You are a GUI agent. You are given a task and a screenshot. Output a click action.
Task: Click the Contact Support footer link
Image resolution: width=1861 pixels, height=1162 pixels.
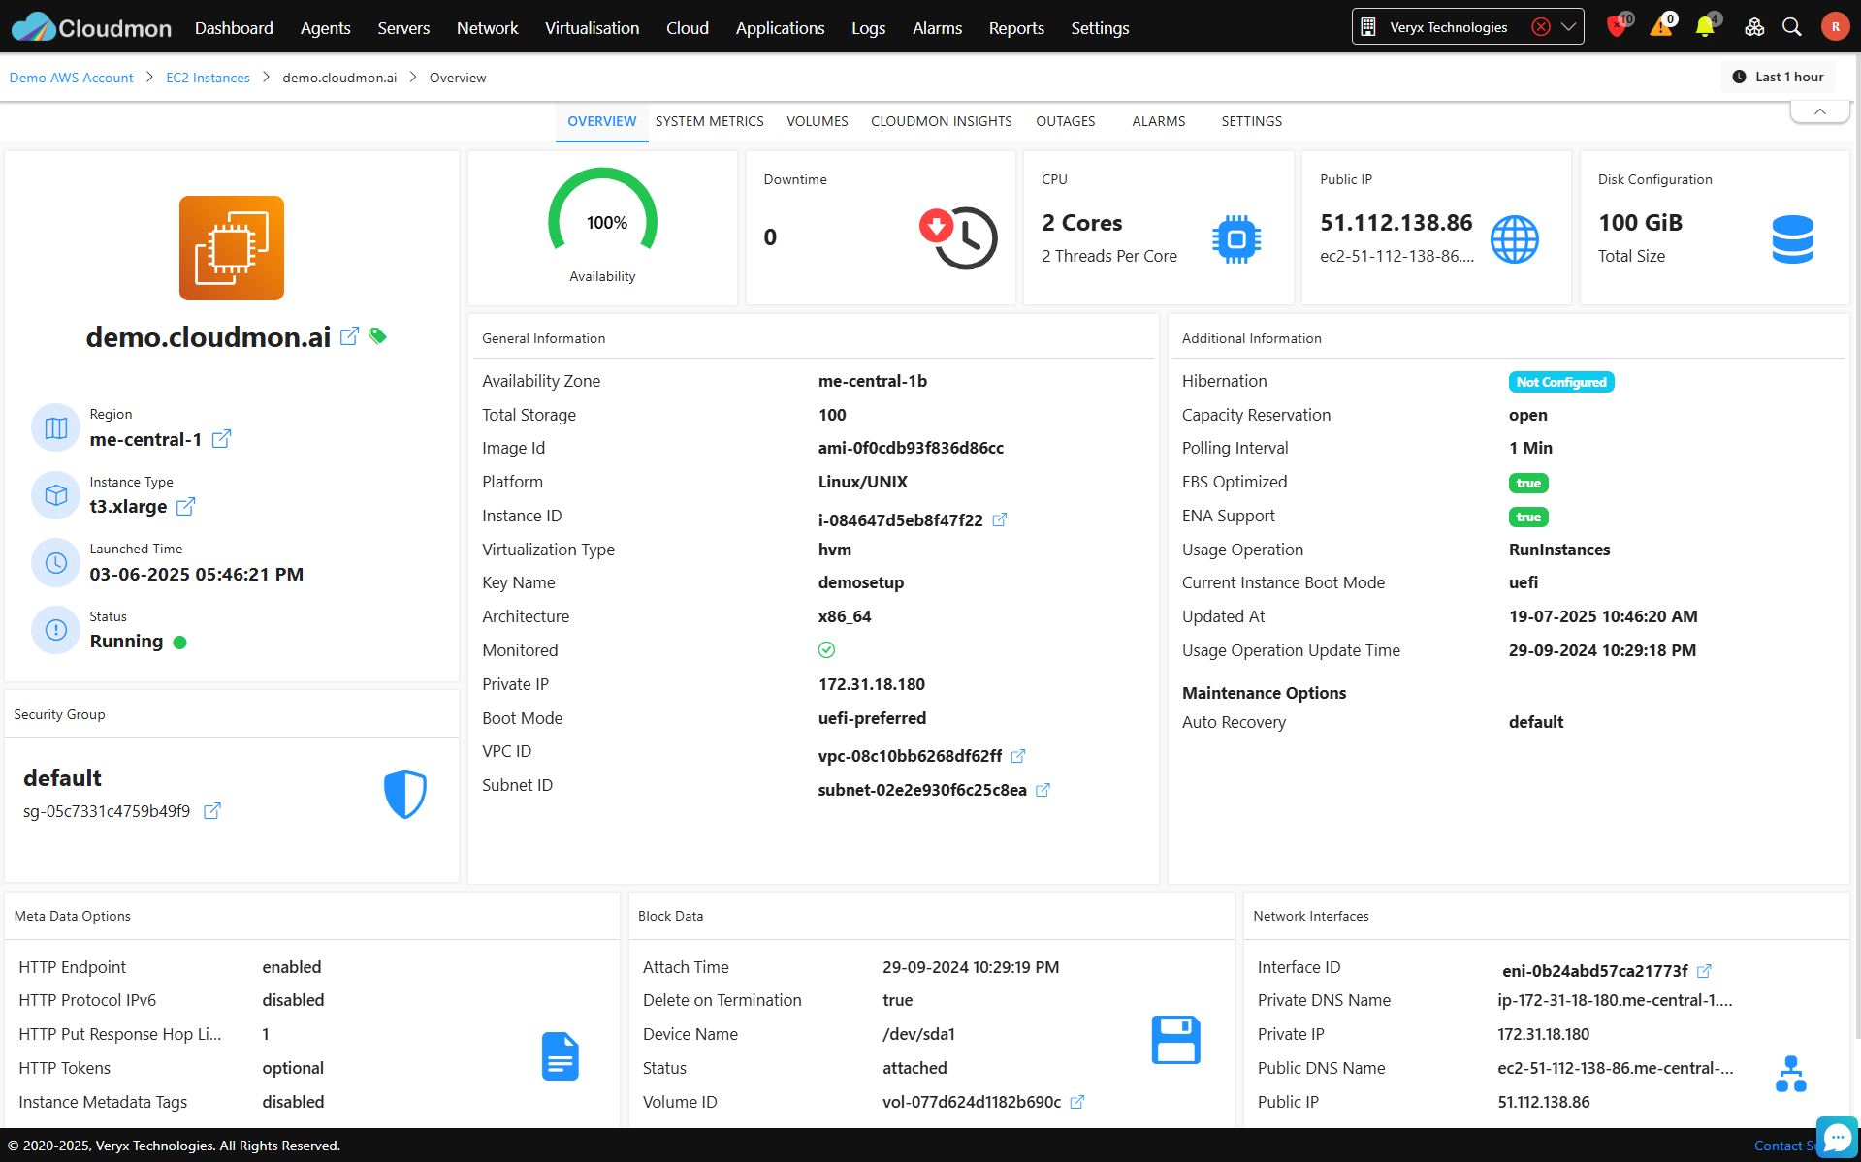pos(1784,1146)
